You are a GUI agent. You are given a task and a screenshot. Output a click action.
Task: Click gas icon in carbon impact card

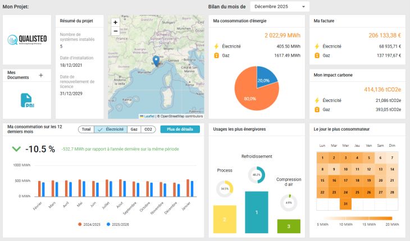317,109
